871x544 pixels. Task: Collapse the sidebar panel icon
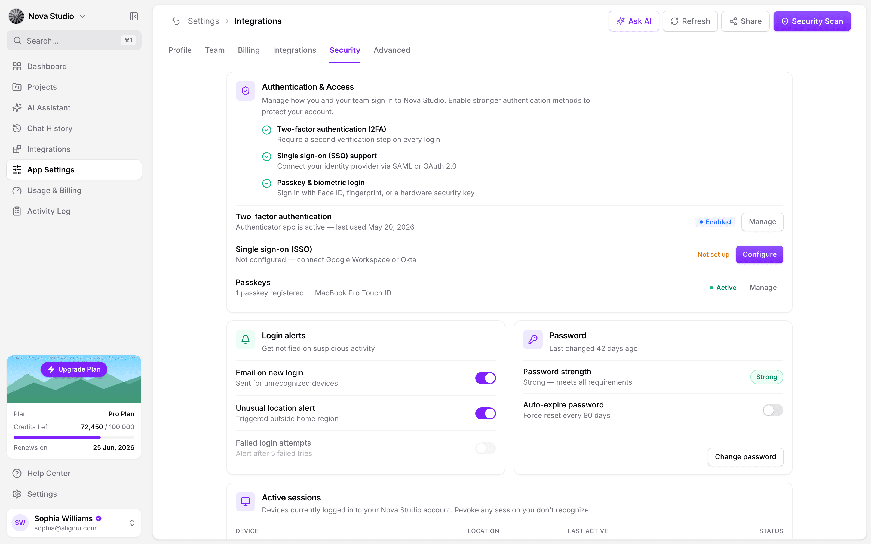134,16
